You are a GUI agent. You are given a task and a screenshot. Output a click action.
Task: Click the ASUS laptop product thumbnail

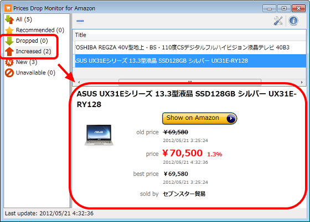99,135
